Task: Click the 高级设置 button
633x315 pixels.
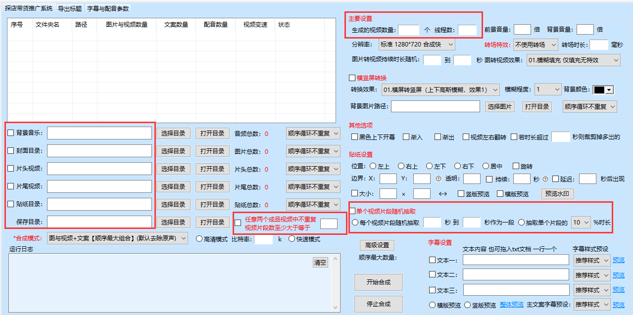Action: [377, 245]
